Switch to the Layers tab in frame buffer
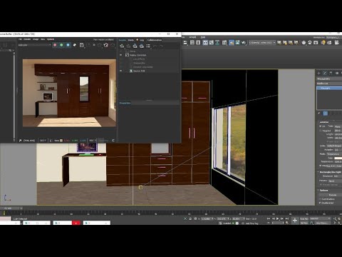The width and height of the screenshot is (342, 257). pyautogui.click(x=123, y=40)
